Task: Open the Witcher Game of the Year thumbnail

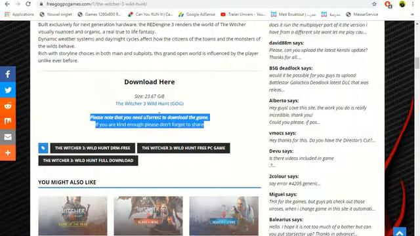Action: click(x=73, y=216)
